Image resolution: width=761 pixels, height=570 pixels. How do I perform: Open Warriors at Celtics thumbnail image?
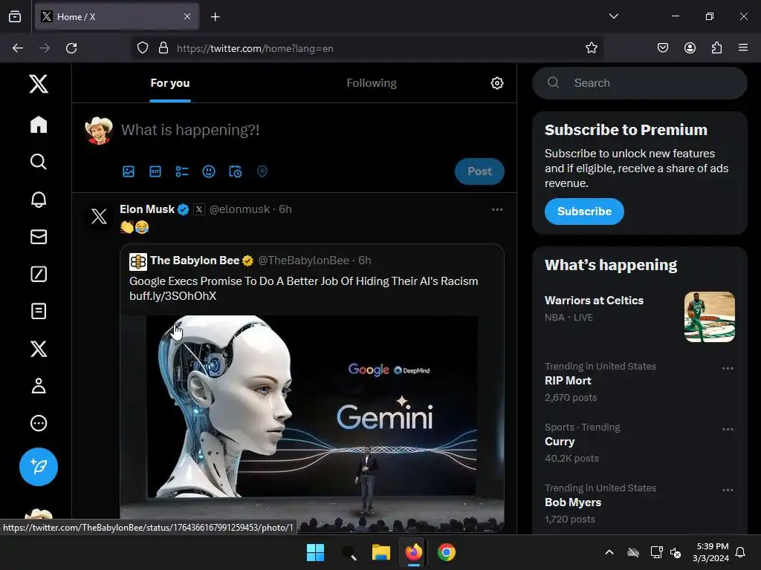pos(710,317)
